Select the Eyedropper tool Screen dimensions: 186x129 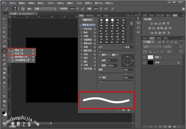(4, 42)
